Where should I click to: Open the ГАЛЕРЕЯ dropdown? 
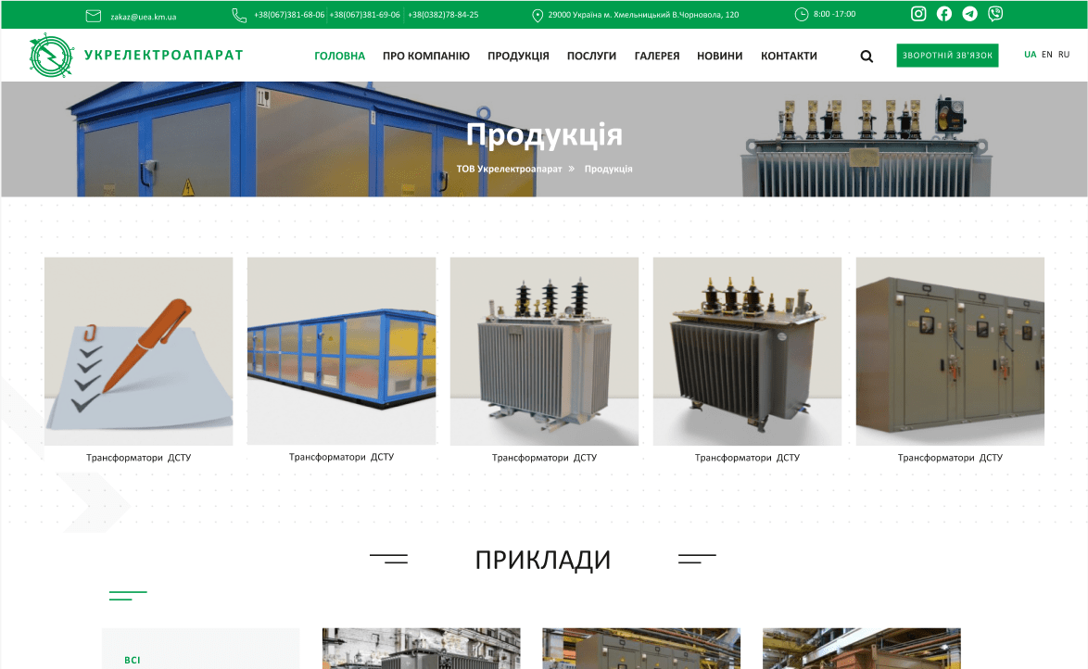click(x=657, y=56)
